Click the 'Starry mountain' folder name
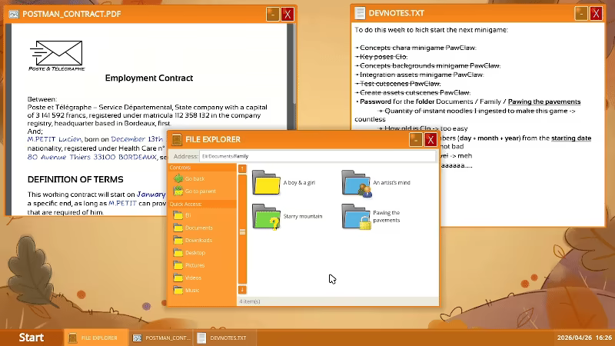 click(x=303, y=216)
